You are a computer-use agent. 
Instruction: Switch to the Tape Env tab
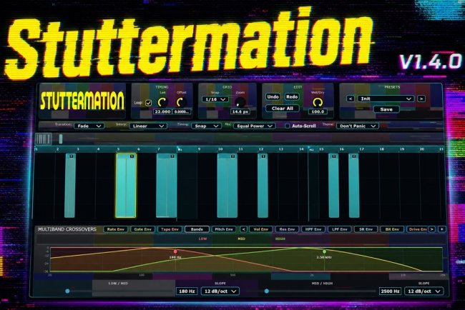click(x=170, y=229)
